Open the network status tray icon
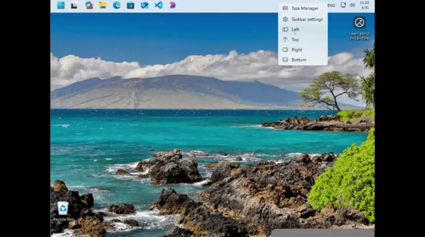The width and height of the screenshot is (425, 237). click(343, 5)
